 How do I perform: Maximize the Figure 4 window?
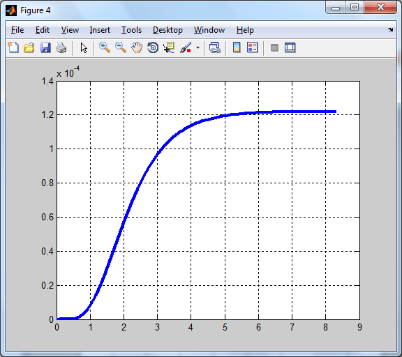click(355, 8)
